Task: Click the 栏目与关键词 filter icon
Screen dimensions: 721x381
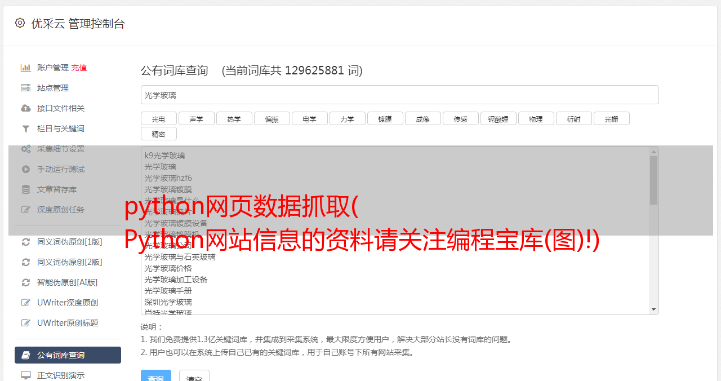Action: (x=26, y=129)
